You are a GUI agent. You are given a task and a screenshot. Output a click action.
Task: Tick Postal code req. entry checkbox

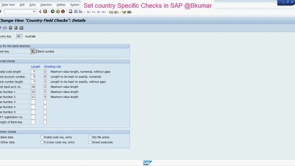[42, 137]
